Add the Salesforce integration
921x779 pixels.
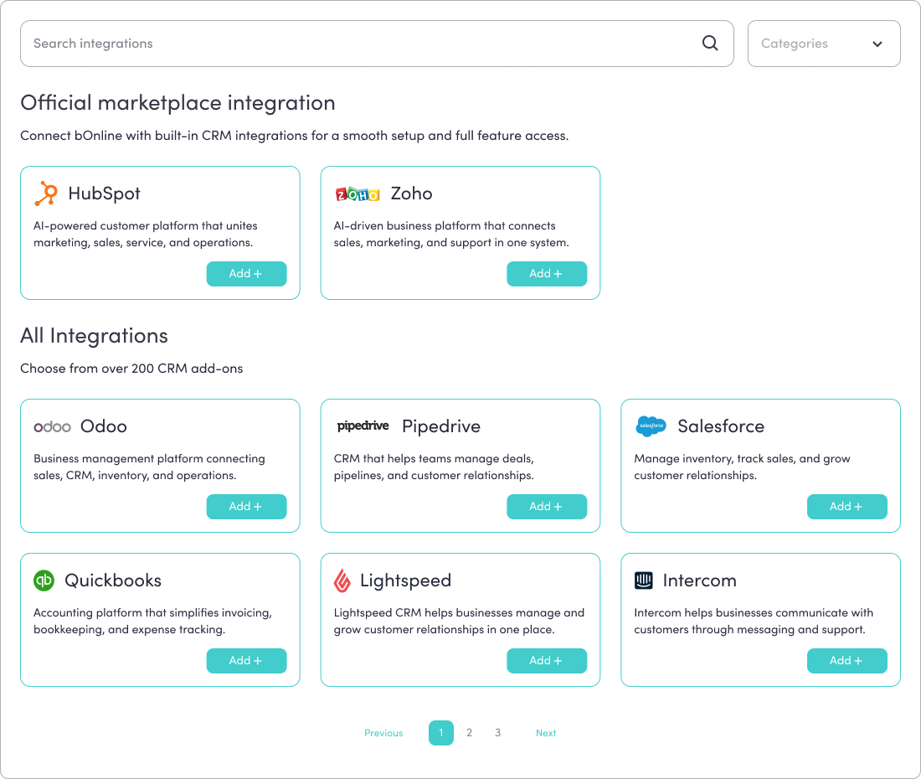click(x=846, y=507)
